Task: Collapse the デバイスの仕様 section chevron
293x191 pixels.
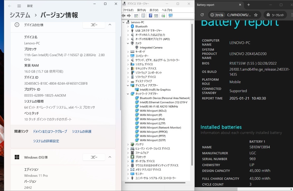Action: tap(110, 25)
